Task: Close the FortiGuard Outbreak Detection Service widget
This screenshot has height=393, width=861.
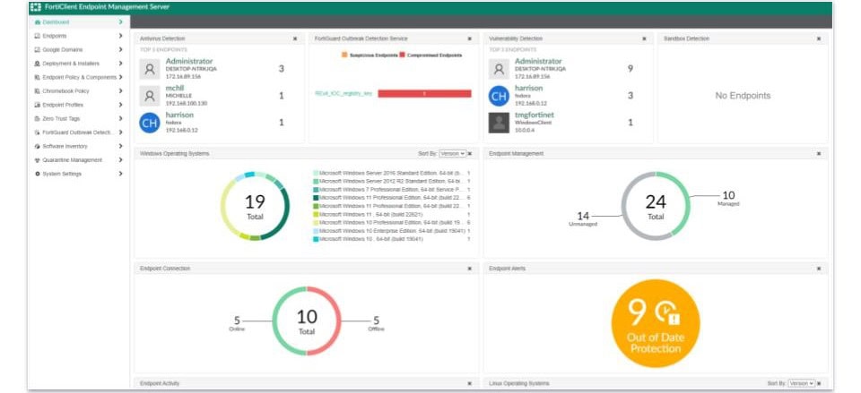Action: 469,38
